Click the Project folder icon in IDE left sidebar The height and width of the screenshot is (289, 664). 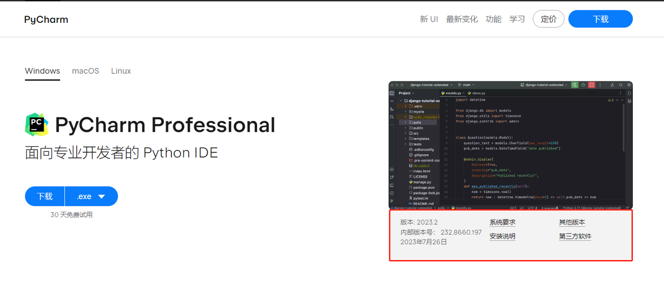pyautogui.click(x=392, y=93)
